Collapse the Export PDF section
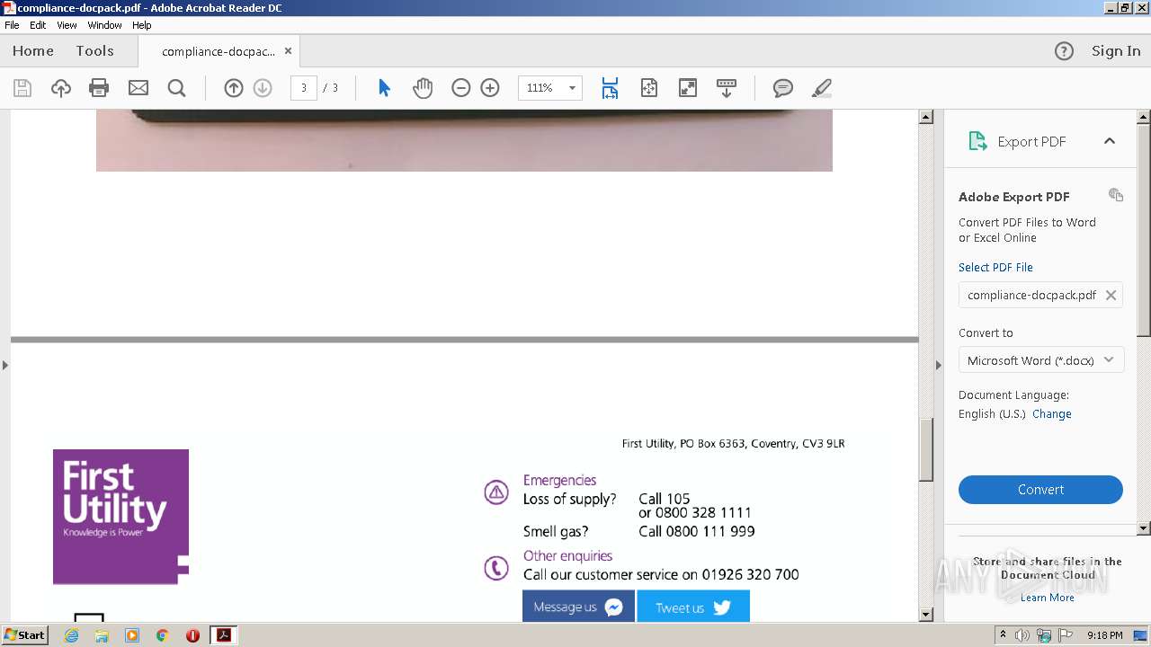The width and height of the screenshot is (1151, 647). tap(1110, 141)
